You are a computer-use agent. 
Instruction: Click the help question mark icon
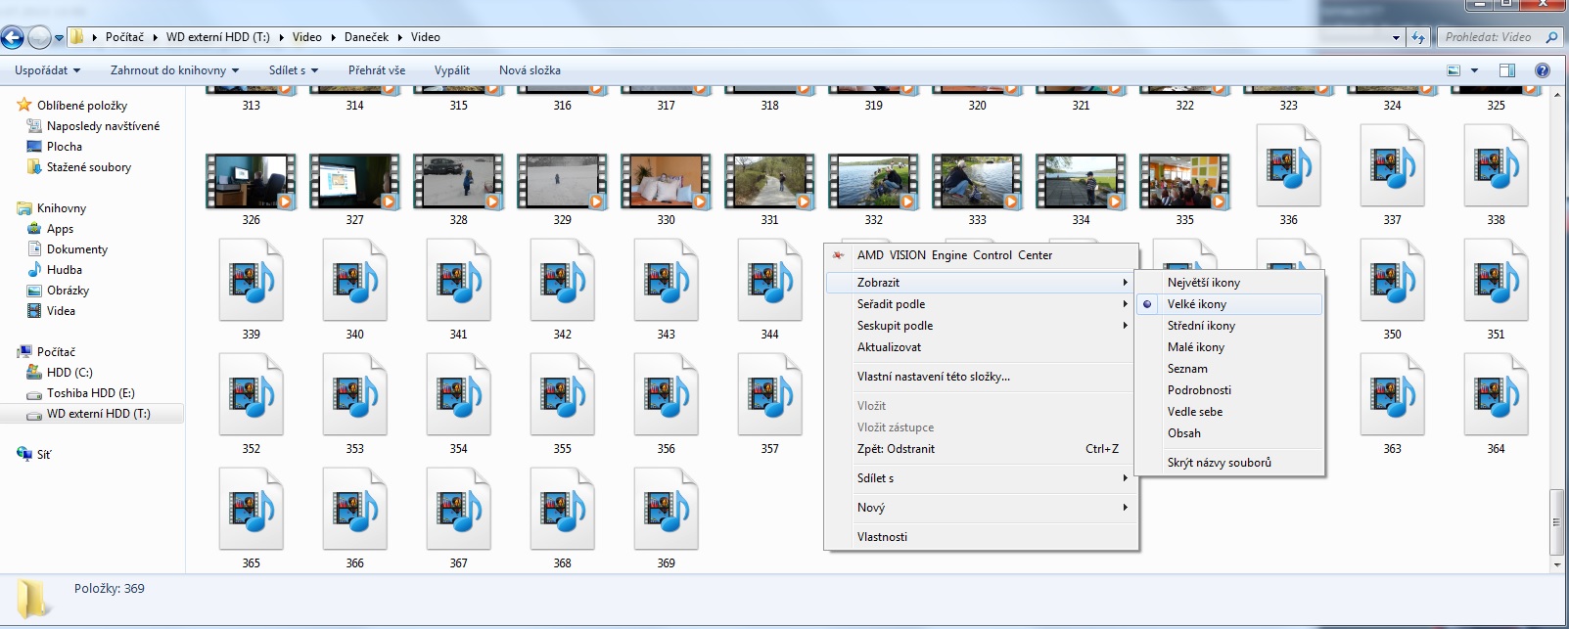[1543, 70]
